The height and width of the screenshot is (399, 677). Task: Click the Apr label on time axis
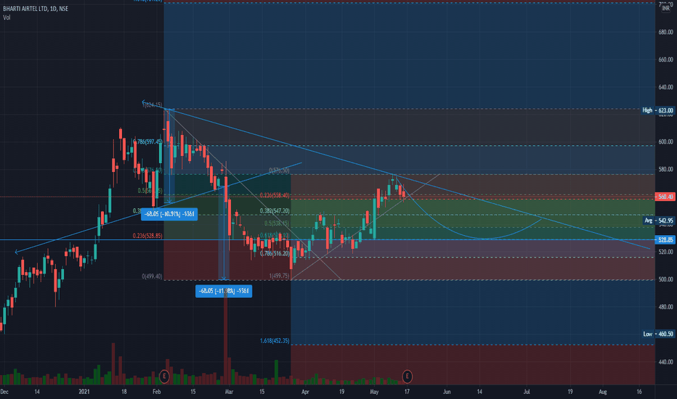click(x=305, y=392)
